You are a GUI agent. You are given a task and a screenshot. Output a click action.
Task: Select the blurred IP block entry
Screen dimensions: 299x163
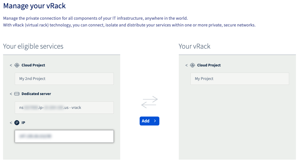[x=64, y=136]
